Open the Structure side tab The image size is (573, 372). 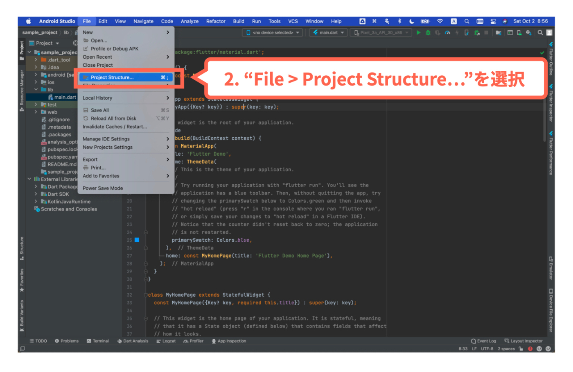pos(22,248)
